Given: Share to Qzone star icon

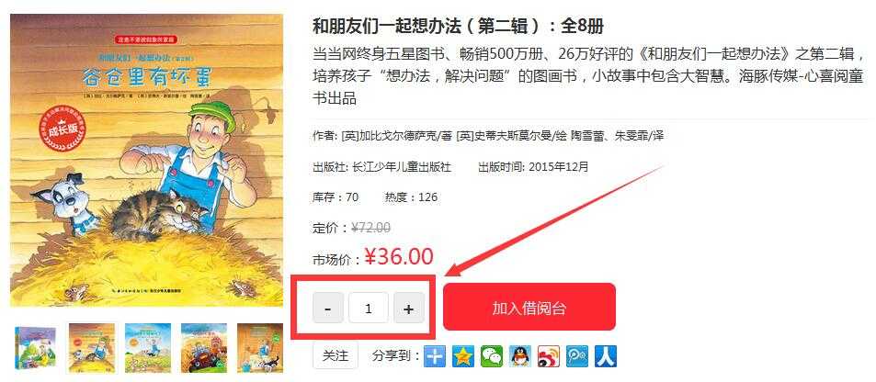Looking at the screenshot, I should tap(463, 355).
